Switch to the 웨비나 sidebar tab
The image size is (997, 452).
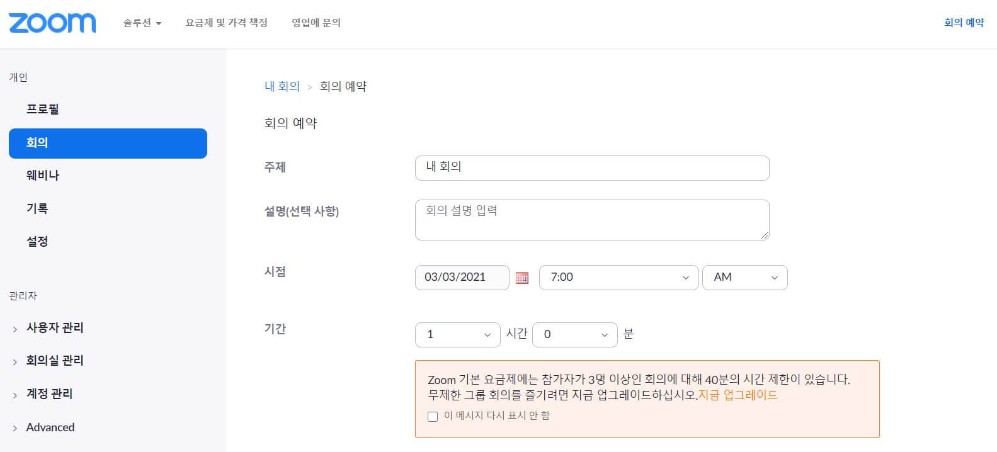click(43, 175)
